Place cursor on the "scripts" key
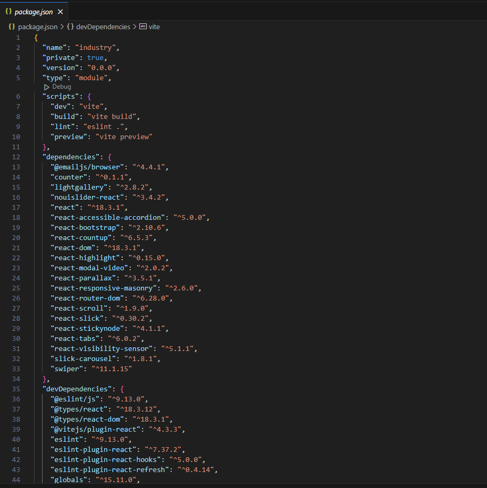 (x=60, y=96)
